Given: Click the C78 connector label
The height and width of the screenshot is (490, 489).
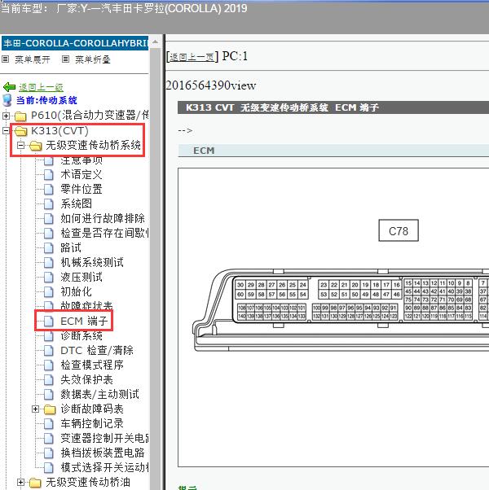Looking at the screenshot, I should pyautogui.click(x=399, y=230).
